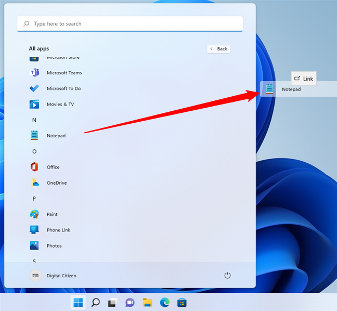Launch OneDrive from the list
The image size is (337, 311).
[x=56, y=183]
